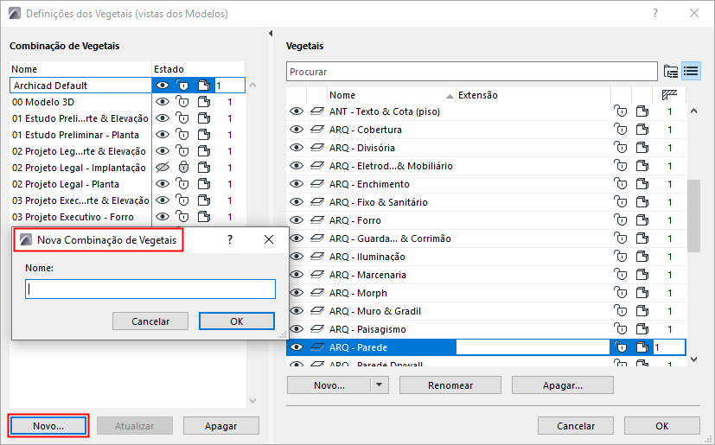Click lock icon for ARQ - Cobertura layer
The width and height of the screenshot is (715, 445).
click(x=619, y=130)
